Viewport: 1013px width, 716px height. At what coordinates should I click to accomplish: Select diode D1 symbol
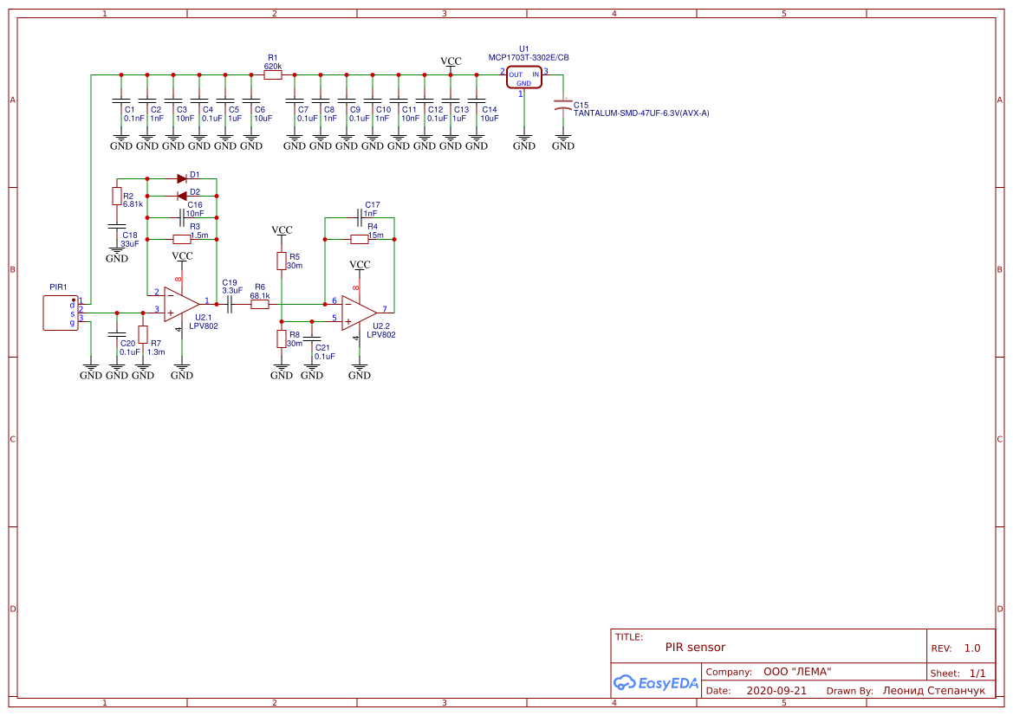(182, 179)
